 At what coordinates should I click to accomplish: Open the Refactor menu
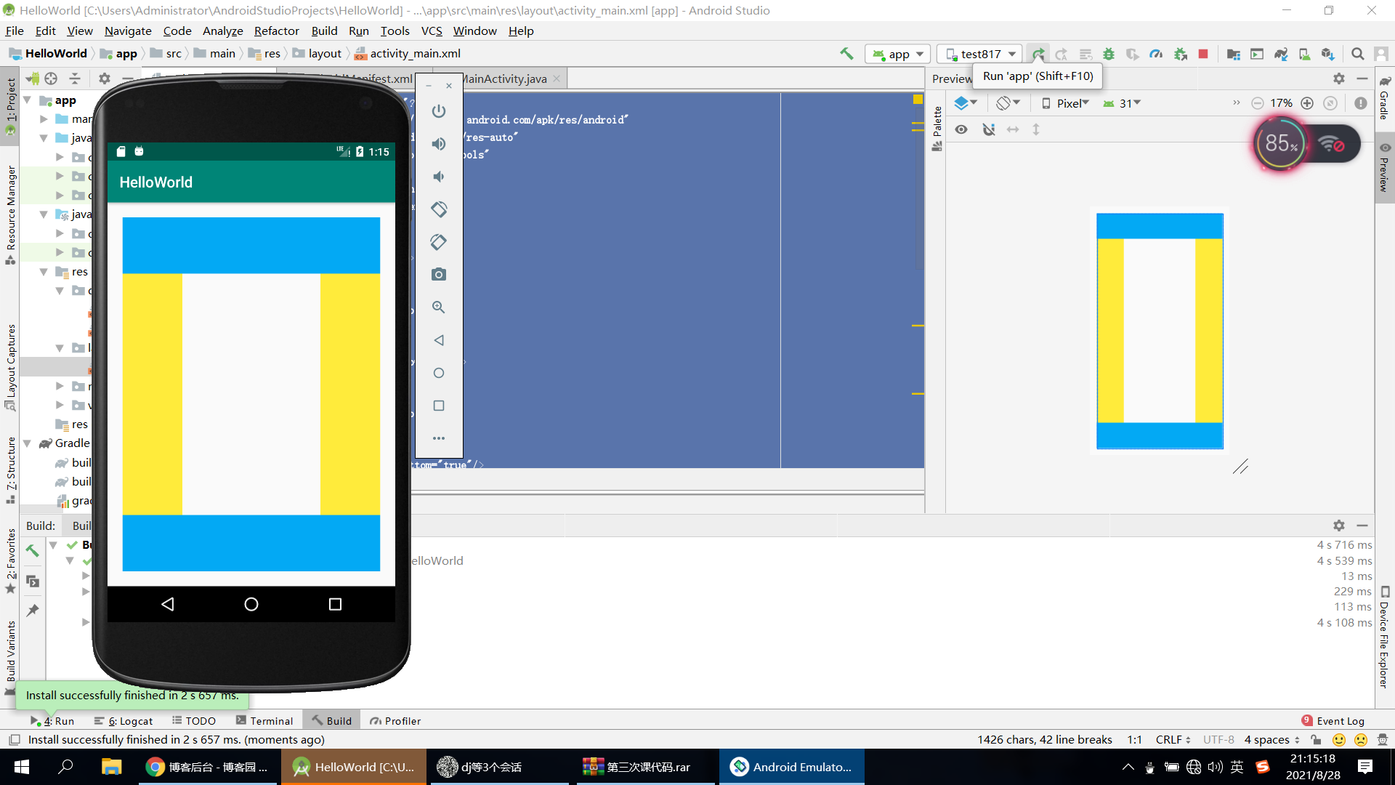[276, 31]
